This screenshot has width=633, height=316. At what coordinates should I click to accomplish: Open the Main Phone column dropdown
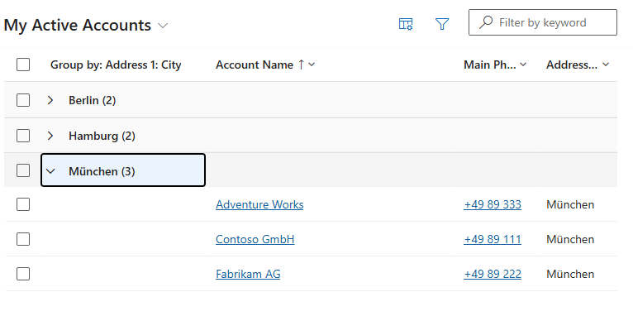pyautogui.click(x=523, y=65)
